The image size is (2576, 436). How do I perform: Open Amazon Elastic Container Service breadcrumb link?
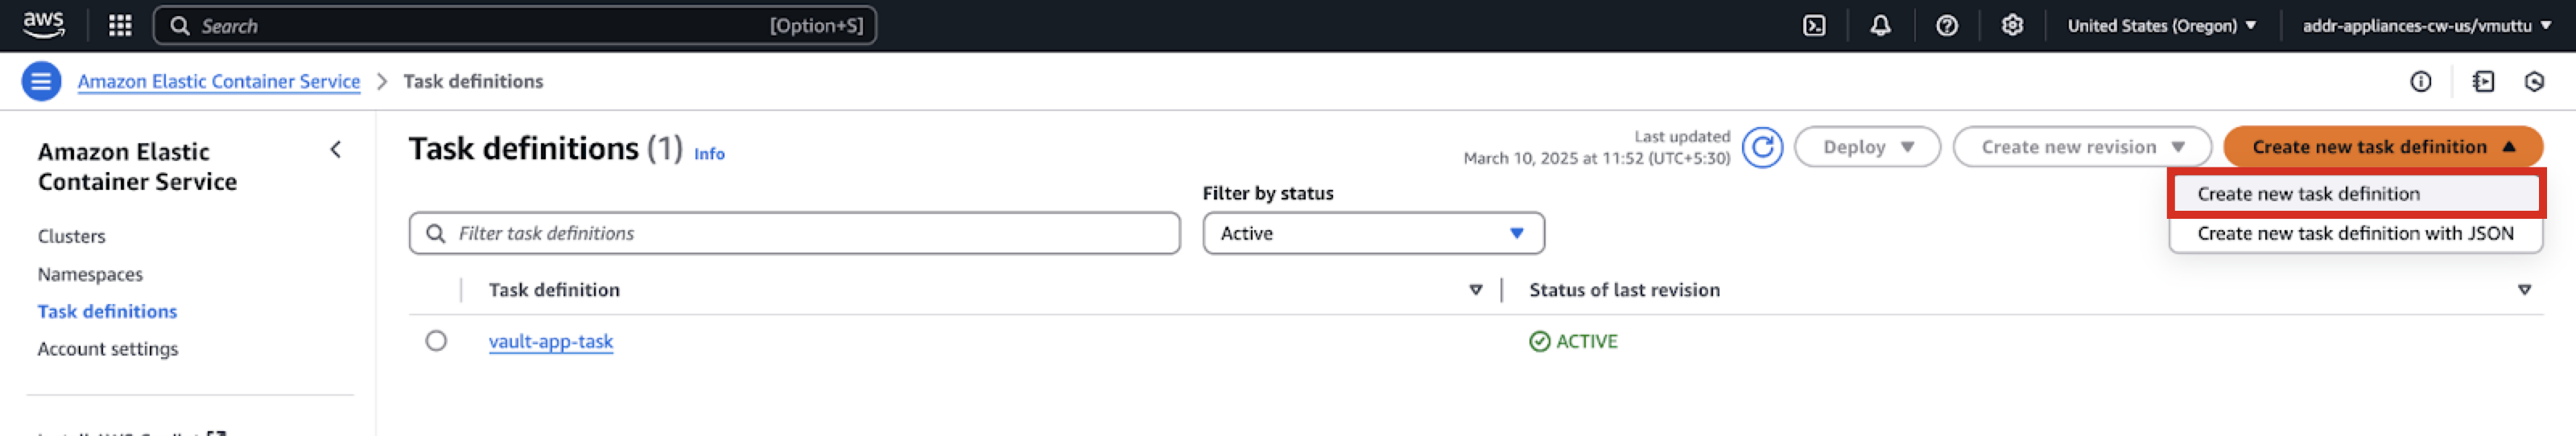pyautogui.click(x=219, y=81)
